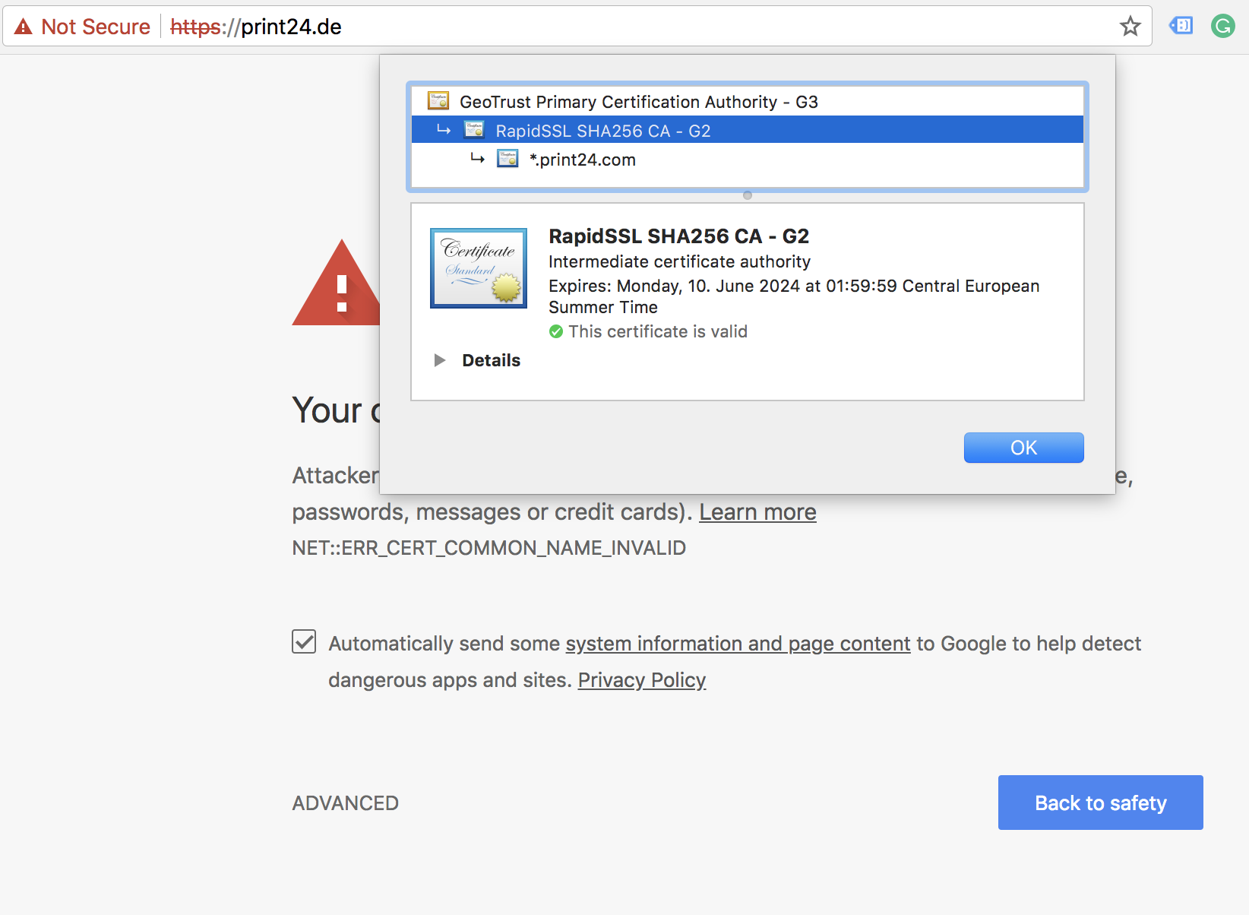Select the RapidSSL SHA256 CA - G2 row

pyautogui.click(x=602, y=131)
